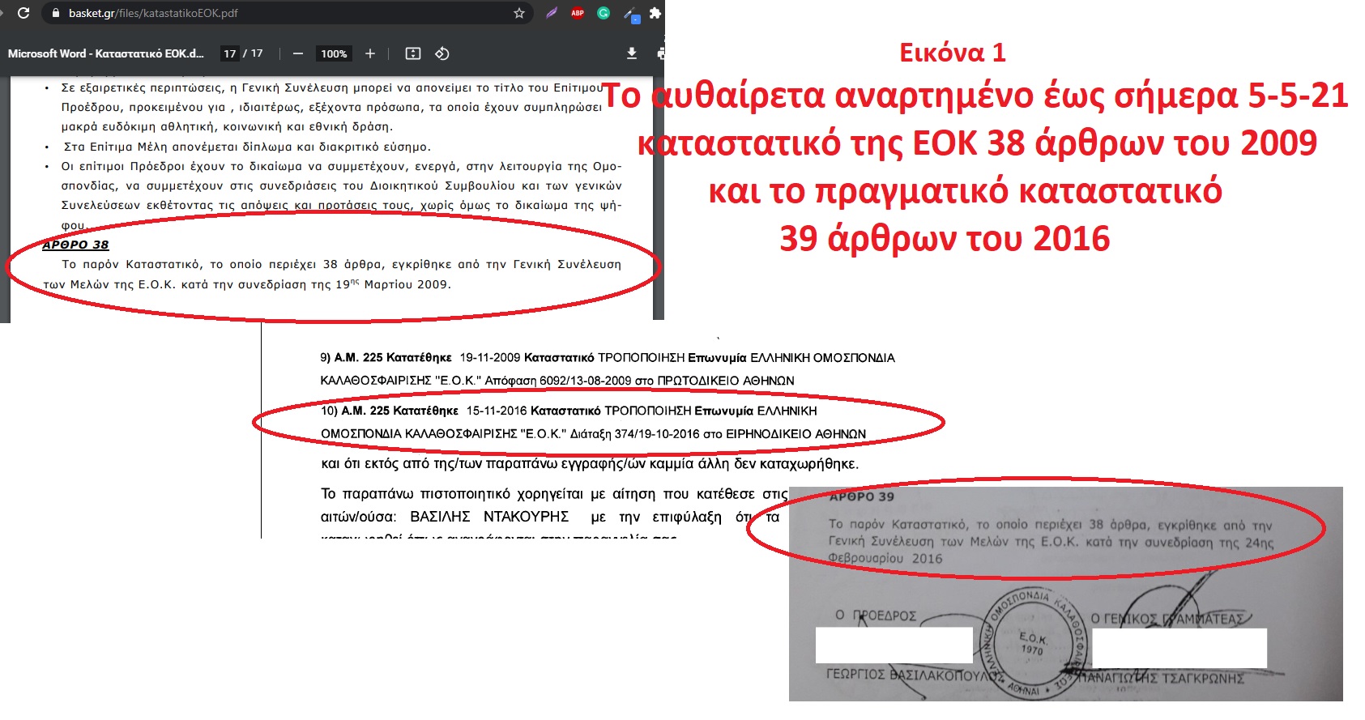Click the red line 'και το πραγματικό καταστατικό'
Viewport: 1365px width, 720px height.
[x=965, y=191]
